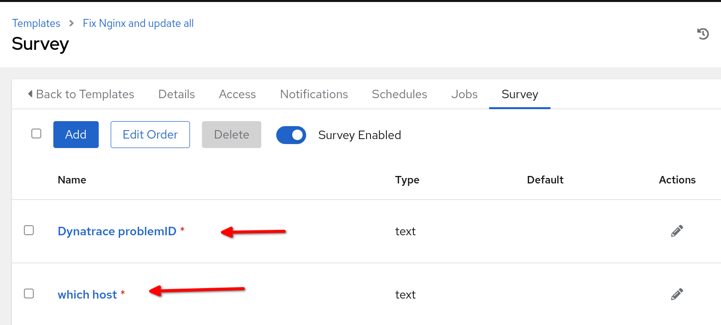
Task: Add a new survey question
Action: click(76, 135)
